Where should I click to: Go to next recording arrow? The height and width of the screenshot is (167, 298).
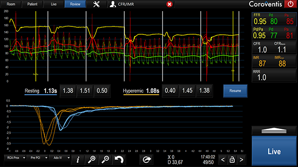click(241, 160)
